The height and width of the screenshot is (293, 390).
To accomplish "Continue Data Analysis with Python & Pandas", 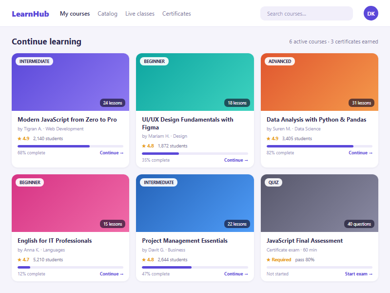I will [360, 153].
